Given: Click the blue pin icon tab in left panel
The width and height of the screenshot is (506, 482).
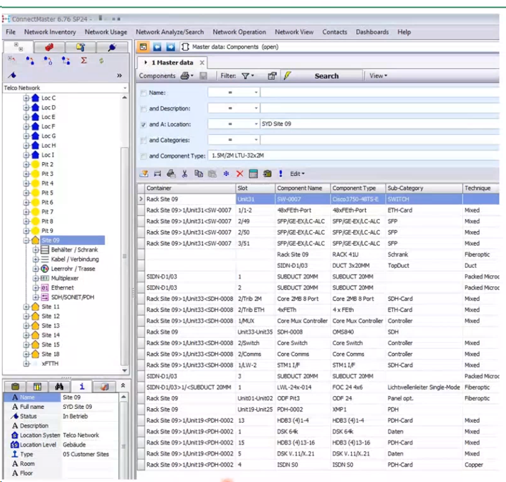Looking at the screenshot, I should coord(112,47).
